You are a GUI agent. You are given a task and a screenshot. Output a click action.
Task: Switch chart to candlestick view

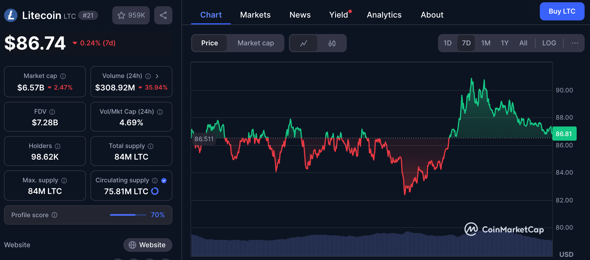coord(332,43)
